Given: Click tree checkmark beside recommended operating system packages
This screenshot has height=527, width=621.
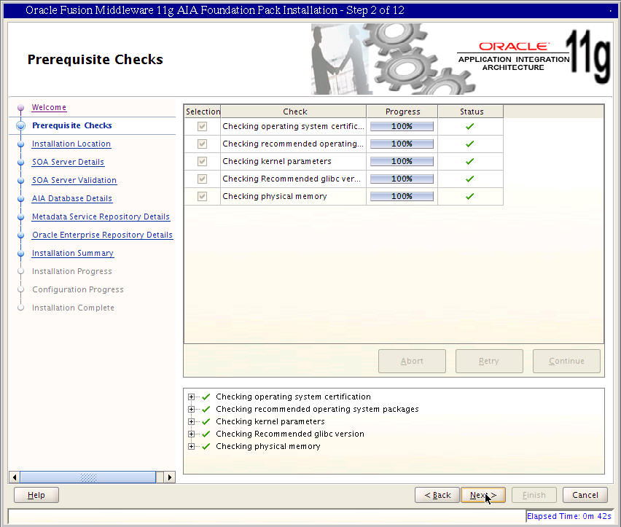Looking at the screenshot, I should point(206,409).
